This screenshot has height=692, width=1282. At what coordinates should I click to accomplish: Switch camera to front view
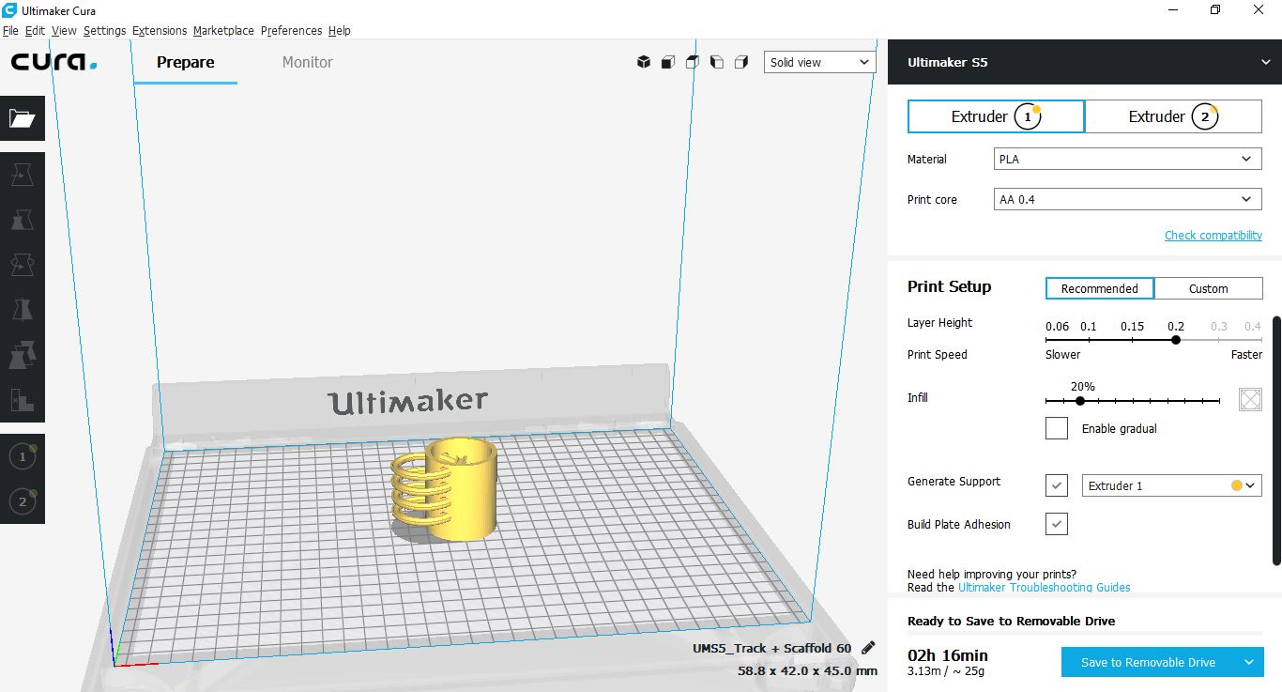(x=668, y=62)
